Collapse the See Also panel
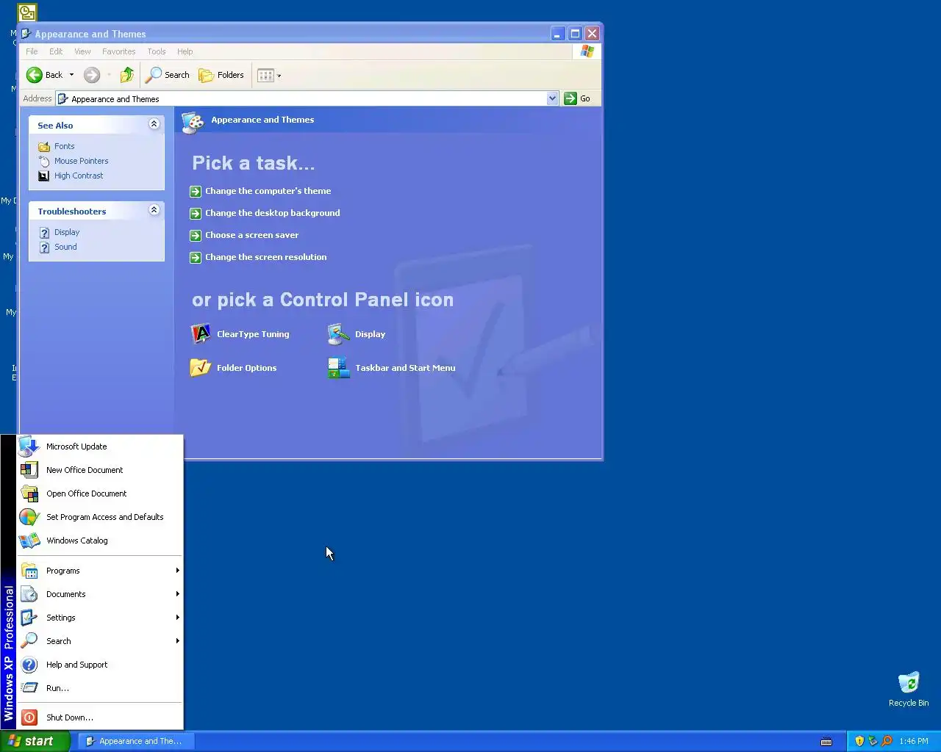The height and width of the screenshot is (752, 941). (x=154, y=124)
